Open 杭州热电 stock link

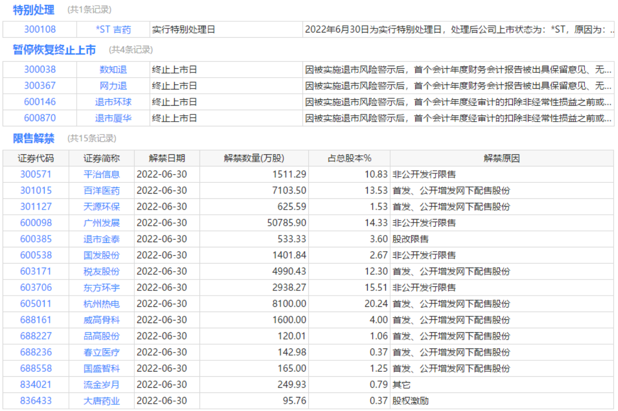point(102,303)
